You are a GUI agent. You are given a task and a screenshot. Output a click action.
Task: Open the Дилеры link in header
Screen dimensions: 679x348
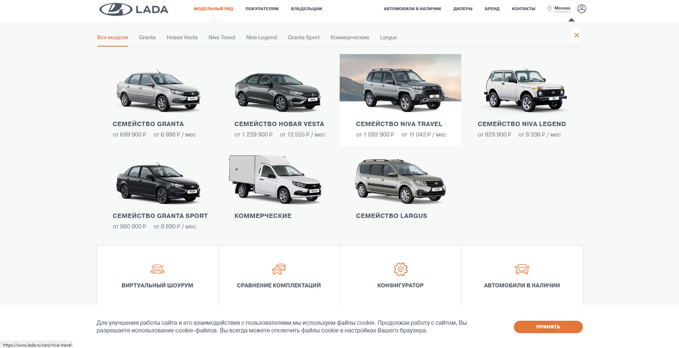(x=463, y=9)
